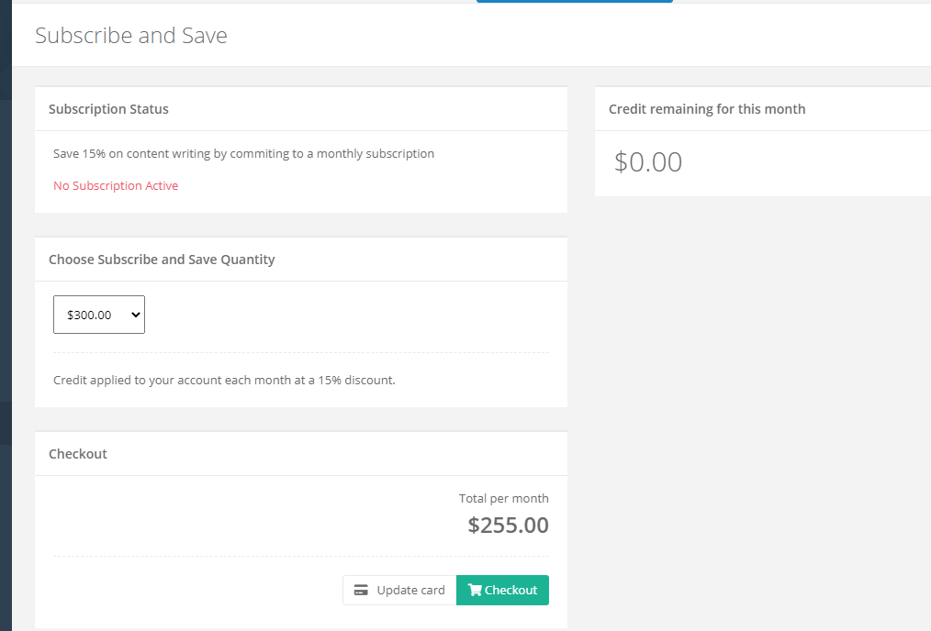Click the red No Subscription Active status
This screenshot has width=931, height=631.
point(116,186)
